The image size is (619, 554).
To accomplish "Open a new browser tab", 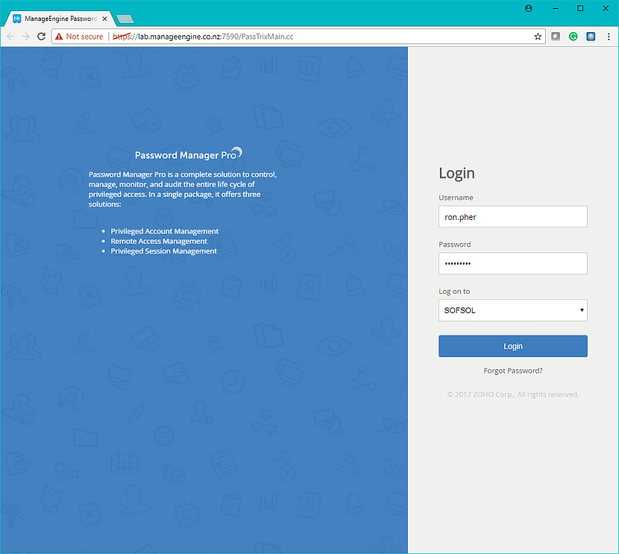I will click(125, 19).
